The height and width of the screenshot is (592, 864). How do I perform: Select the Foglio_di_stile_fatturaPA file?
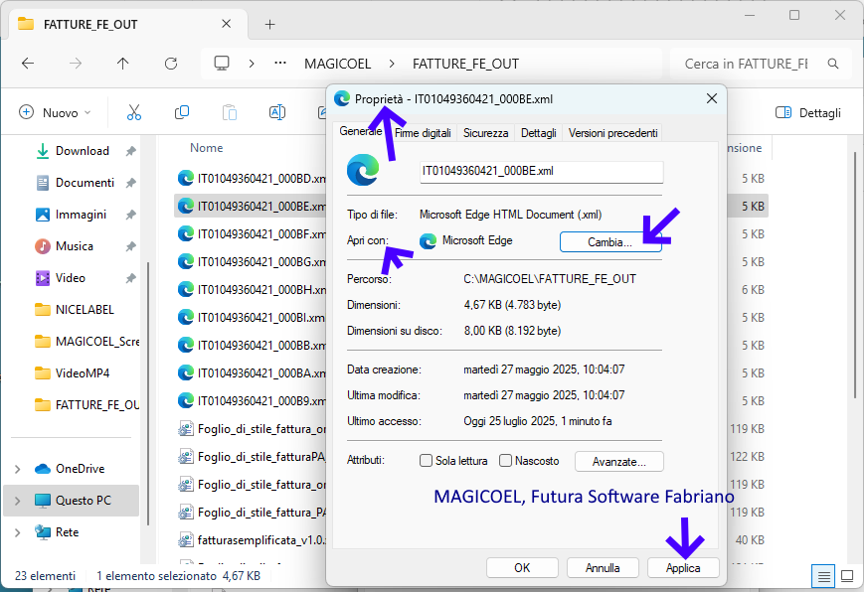pyautogui.click(x=252, y=457)
